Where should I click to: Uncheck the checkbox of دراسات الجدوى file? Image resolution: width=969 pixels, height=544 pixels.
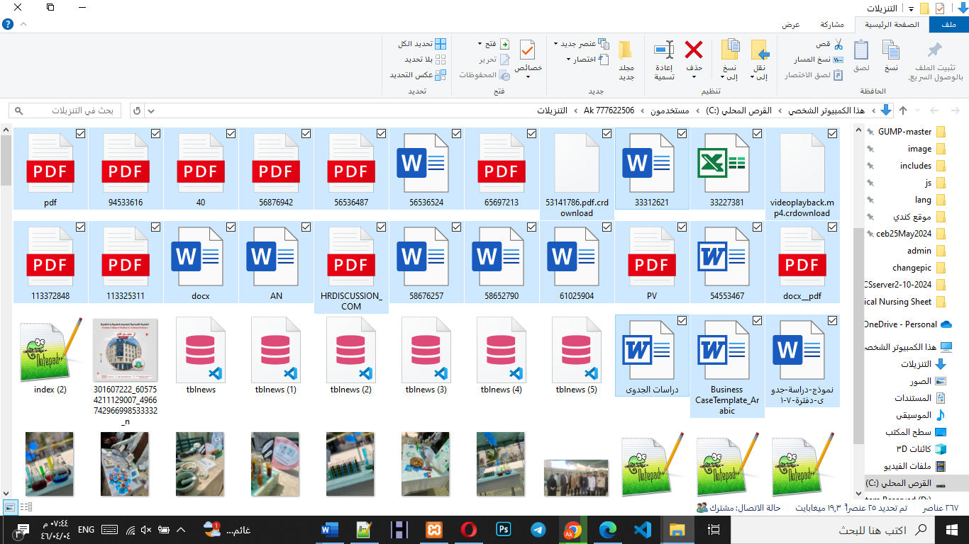(x=682, y=320)
